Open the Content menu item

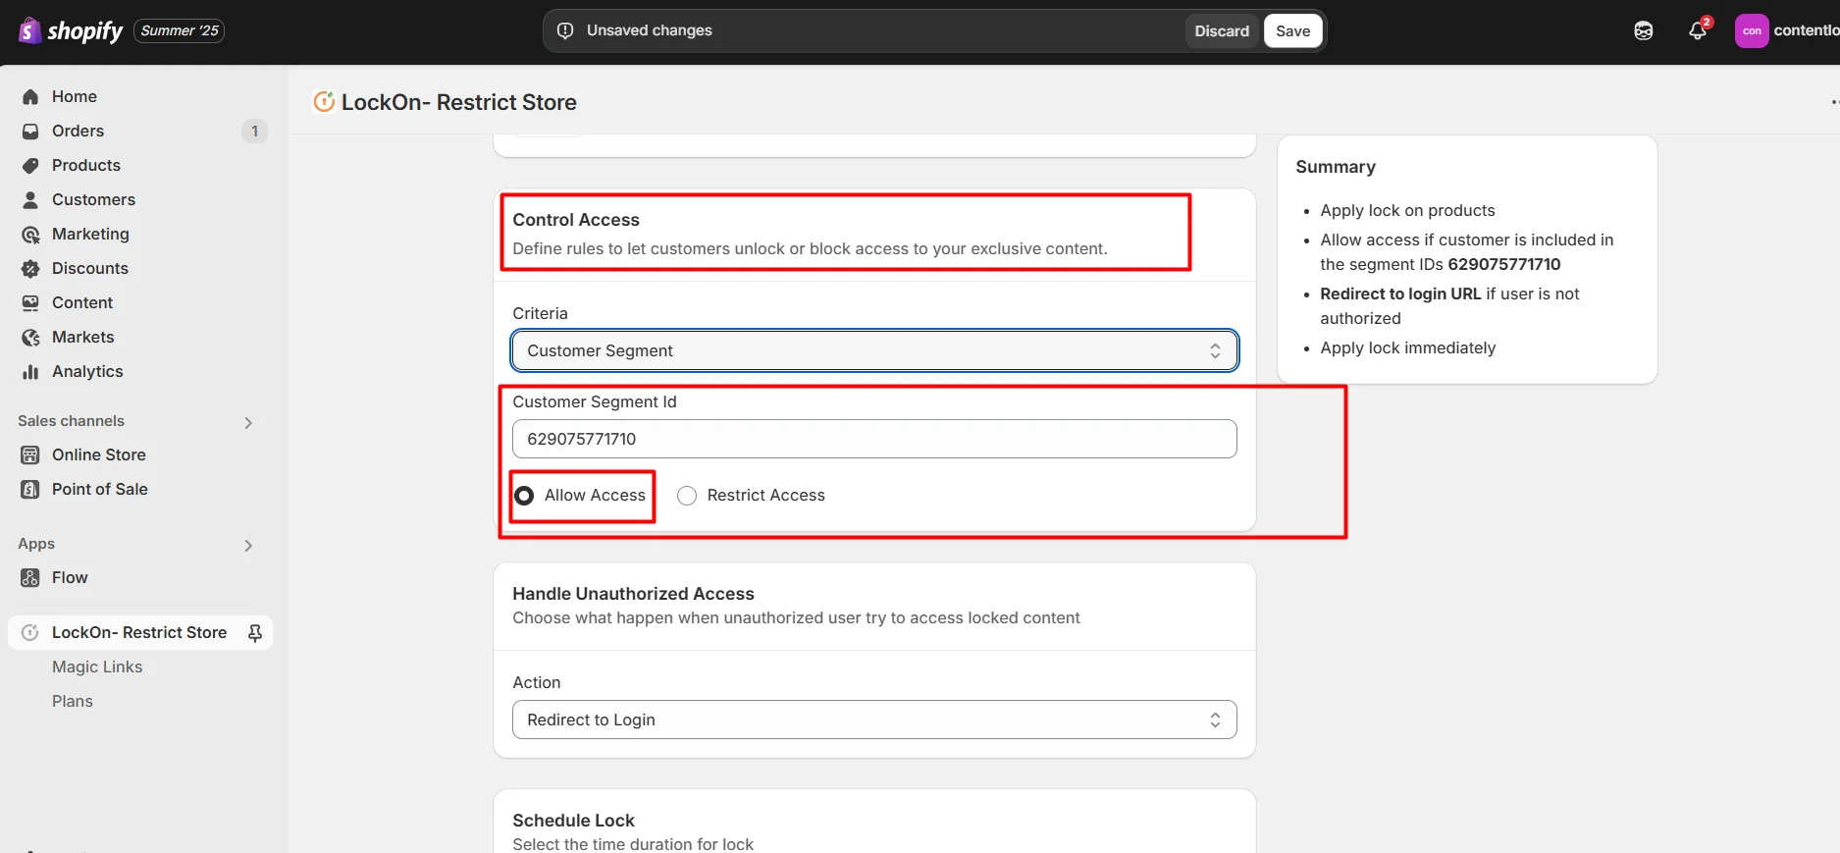coord(82,302)
